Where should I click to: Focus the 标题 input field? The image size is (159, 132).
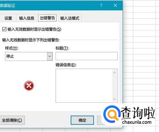(x=87, y=56)
